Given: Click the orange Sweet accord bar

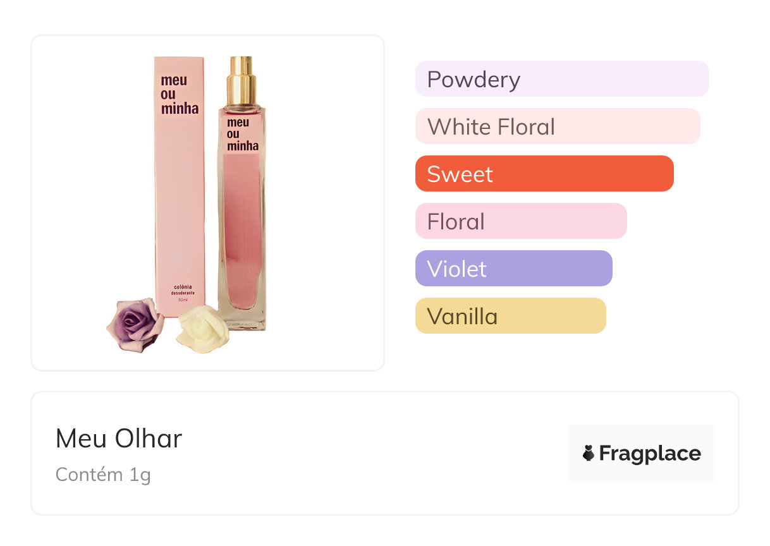Looking at the screenshot, I should (544, 174).
